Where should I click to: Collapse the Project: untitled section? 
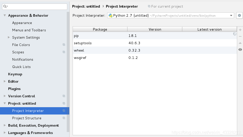point(5,103)
